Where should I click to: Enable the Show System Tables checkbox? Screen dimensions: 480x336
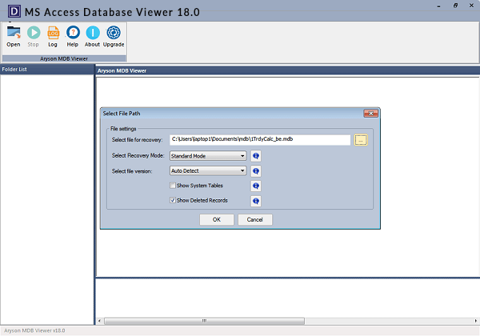click(173, 186)
